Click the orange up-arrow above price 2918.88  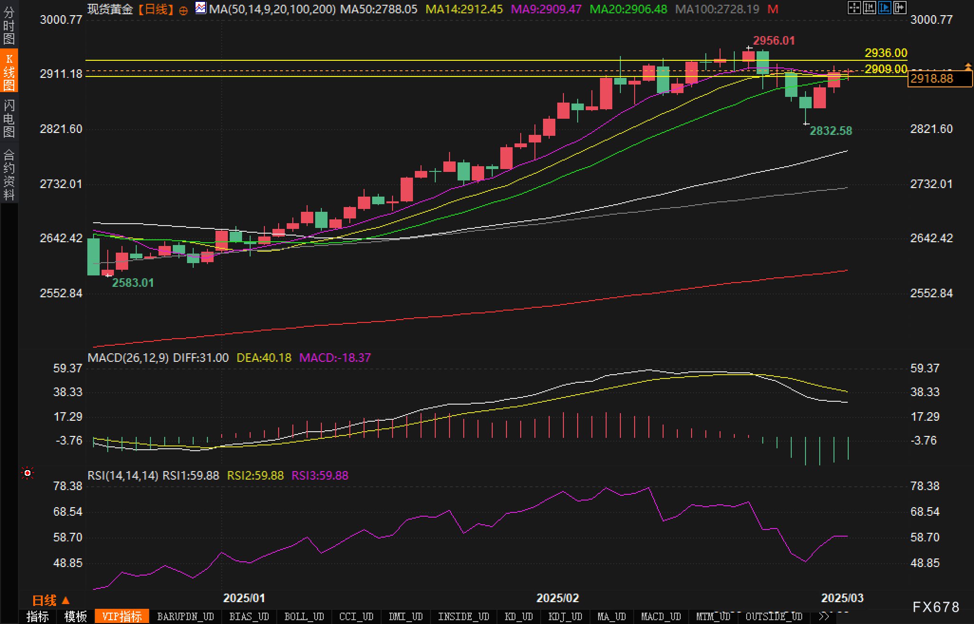(968, 66)
